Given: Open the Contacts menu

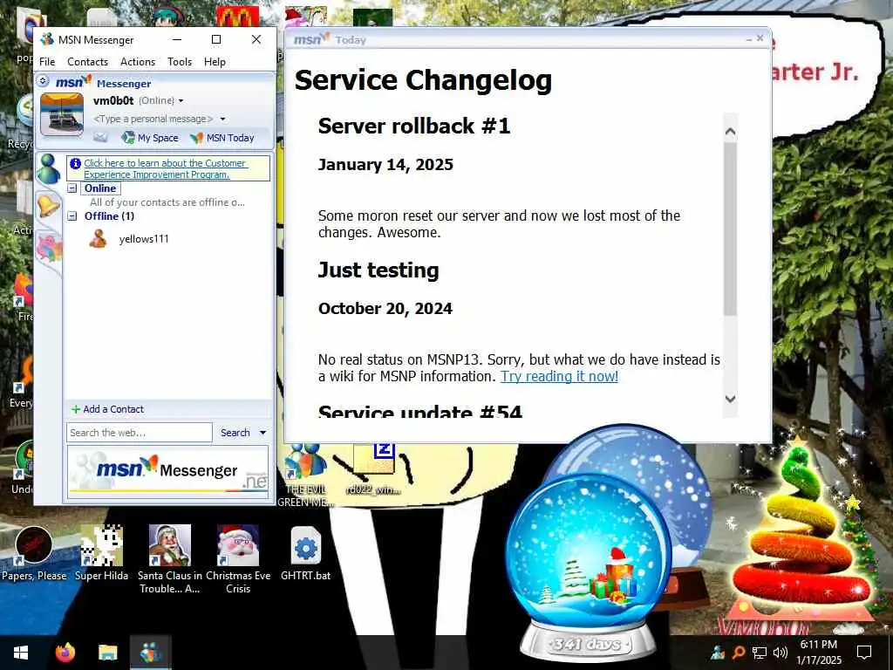Looking at the screenshot, I should coord(87,62).
